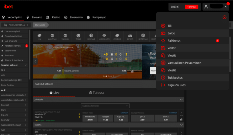Bet on Claverie, Lorenzo at 7.00
This screenshot has width=233, height=135.
[x=95, y=71]
